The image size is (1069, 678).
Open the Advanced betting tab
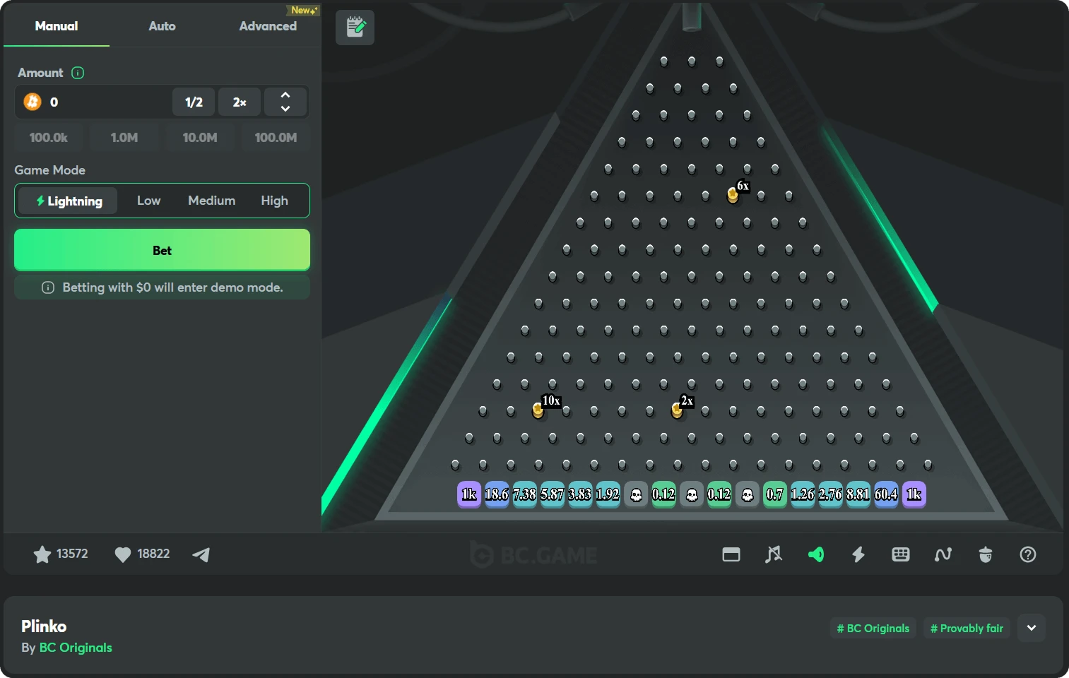267,25
